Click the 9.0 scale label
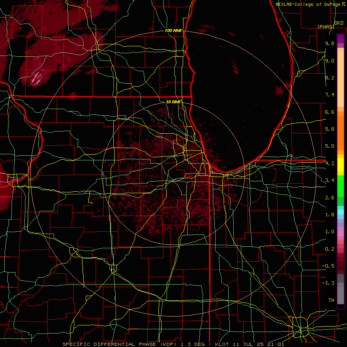Screen dimensions: 347x347 (330, 61)
